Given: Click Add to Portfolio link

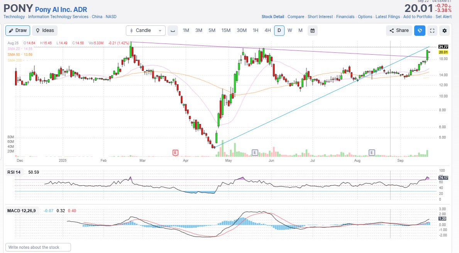Looking at the screenshot, I should click(417, 17).
